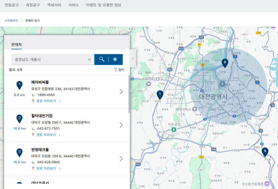Click the map cluster marker 6

point(223,84)
